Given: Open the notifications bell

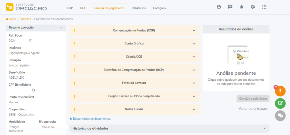Looking at the screenshot, I should tap(242, 7).
